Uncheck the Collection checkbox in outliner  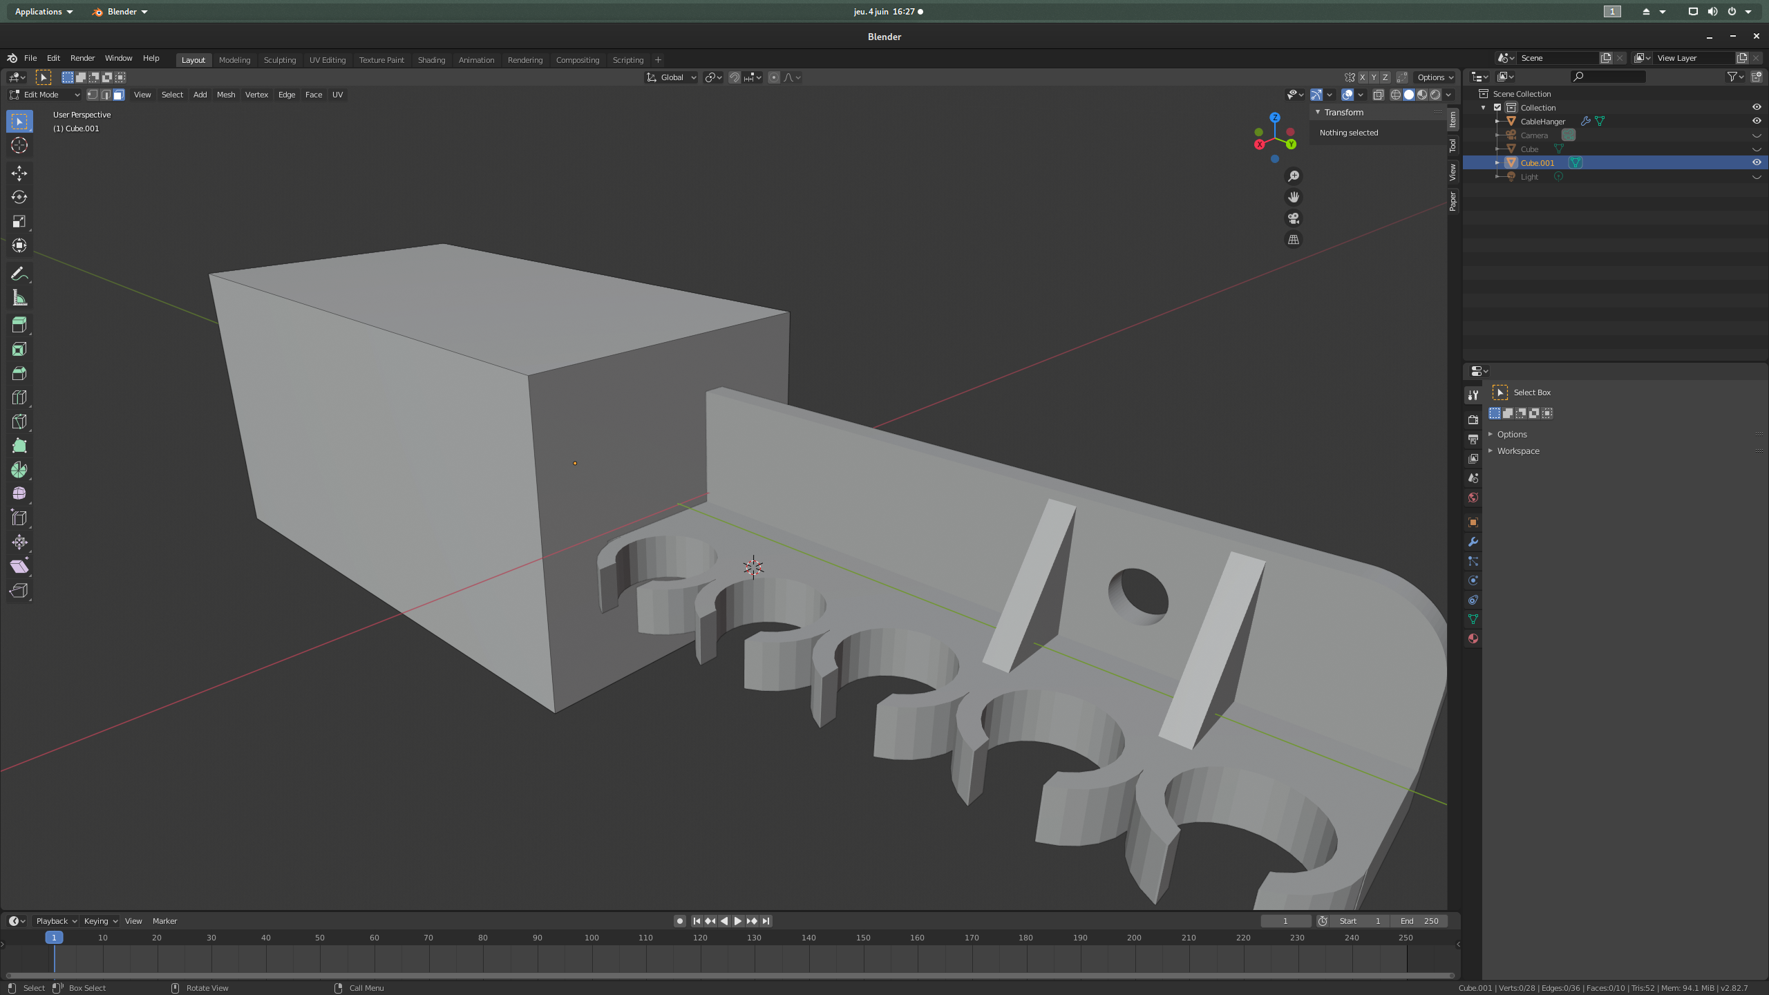tap(1497, 107)
